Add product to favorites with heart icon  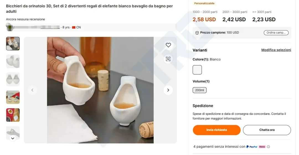168,45
